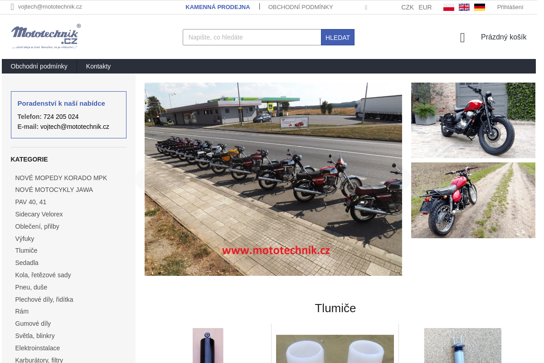Viewport: 544px width, 363px height.
Task: Click the empty cart icon next to Prázdný košík
Action: [462, 37]
